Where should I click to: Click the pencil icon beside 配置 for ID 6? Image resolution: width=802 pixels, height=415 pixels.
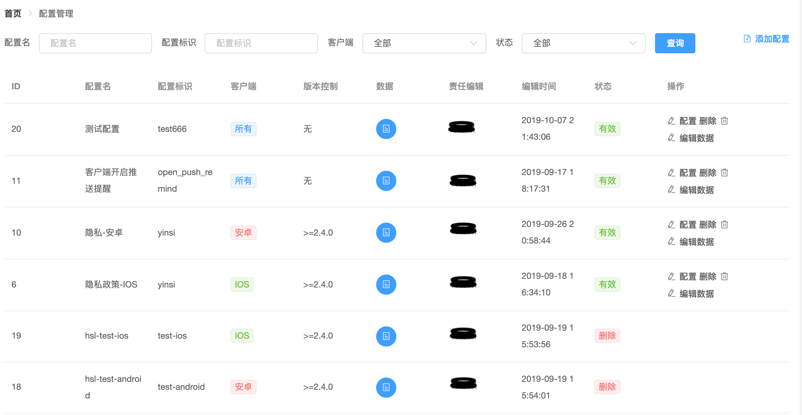(x=671, y=276)
